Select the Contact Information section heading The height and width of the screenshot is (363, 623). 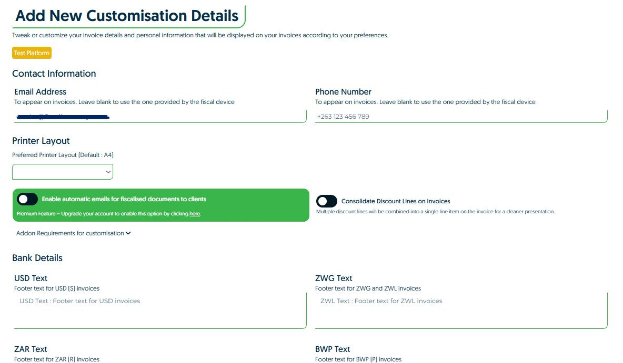point(54,74)
